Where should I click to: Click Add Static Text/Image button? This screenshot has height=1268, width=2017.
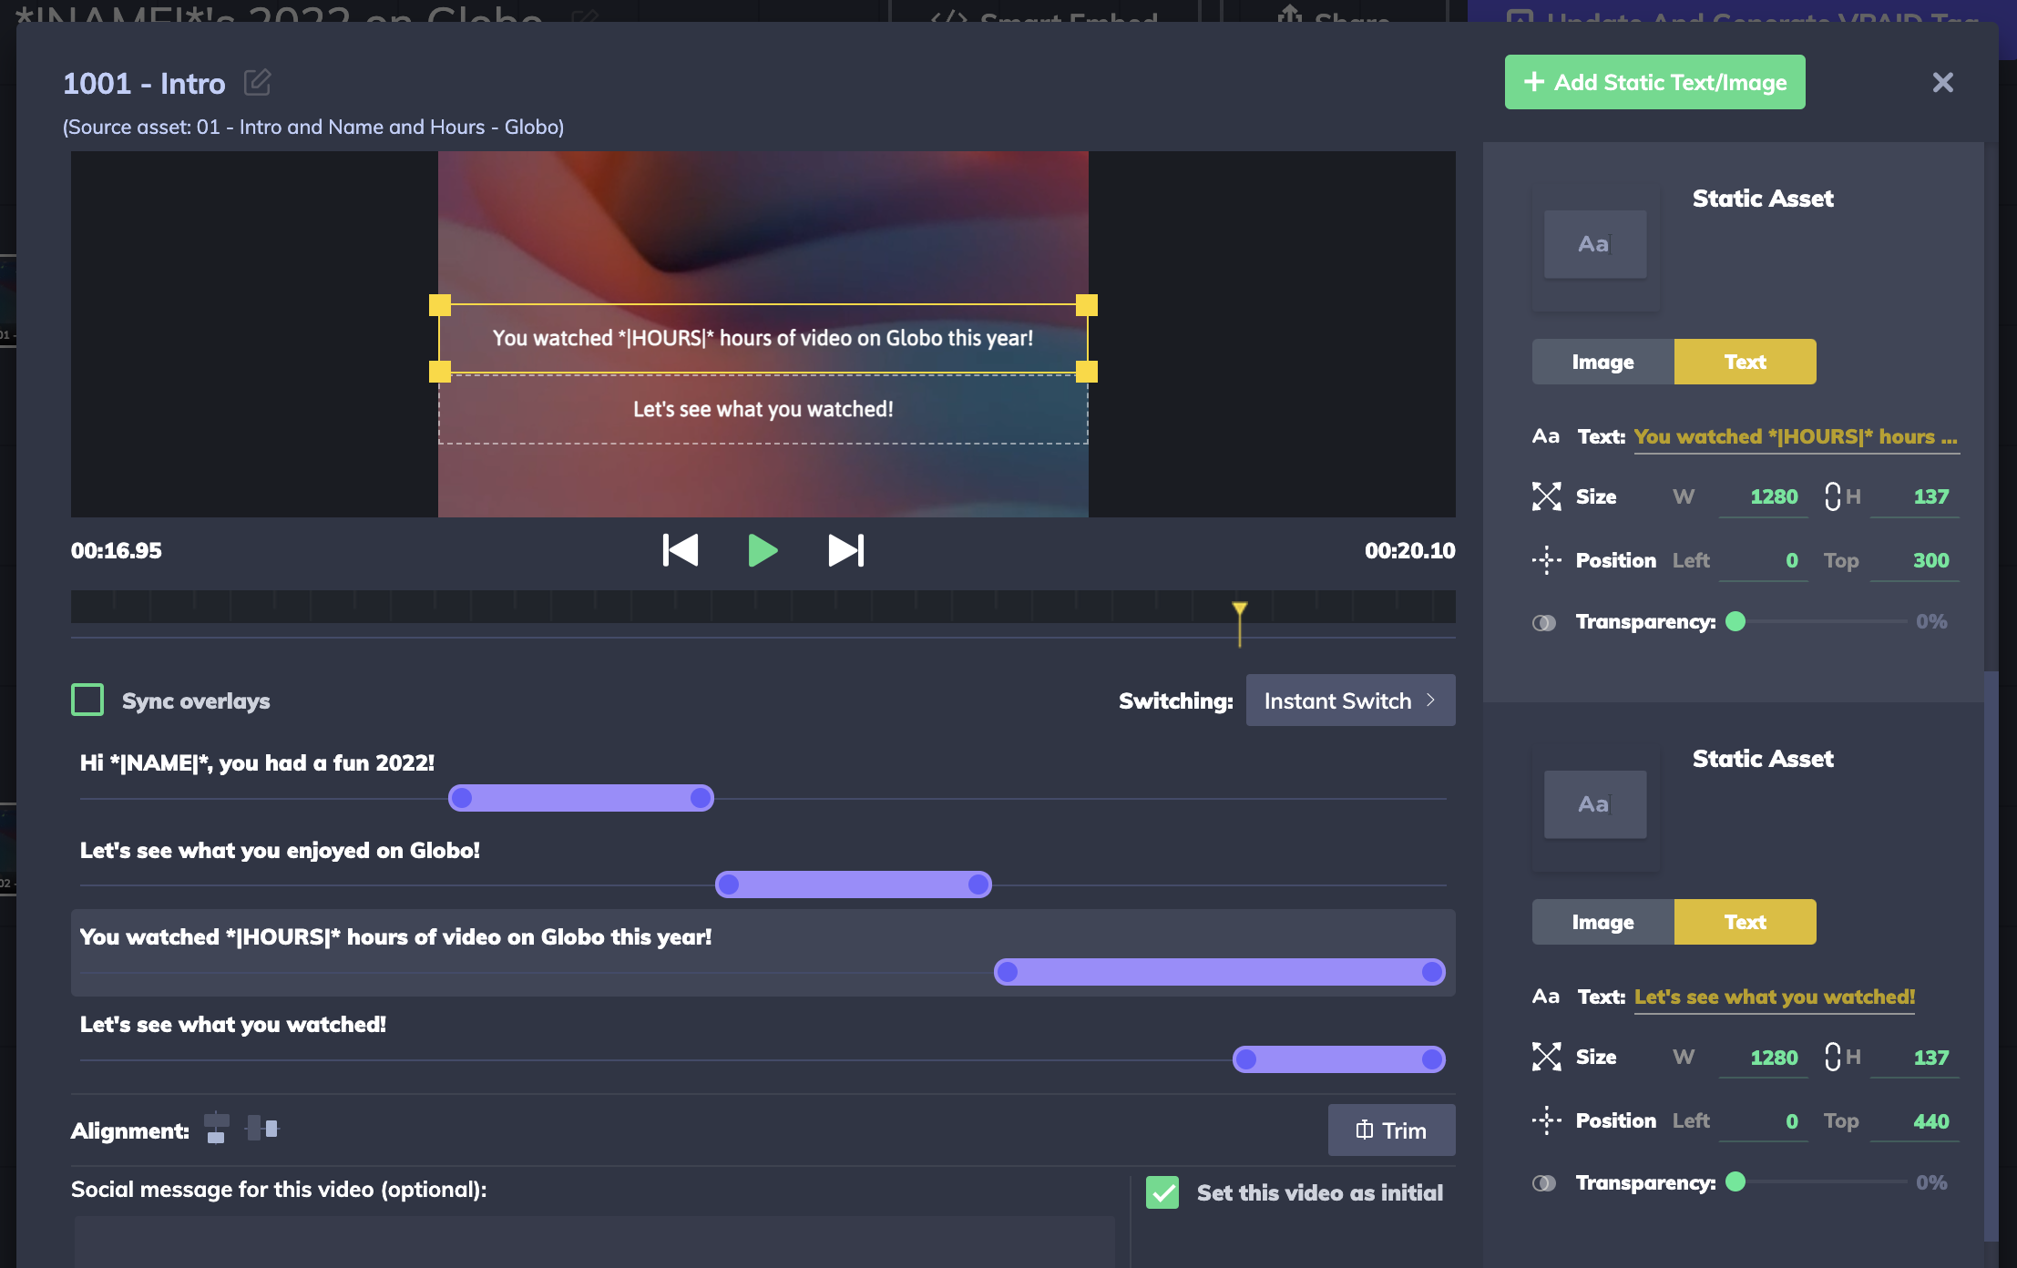click(1654, 82)
